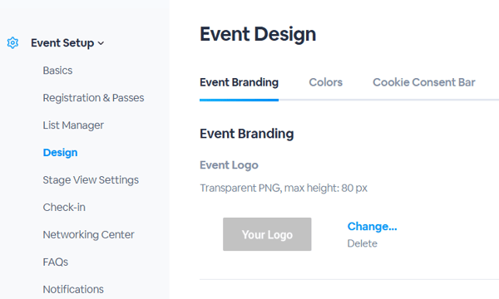Open the Cookie Consent Bar tab

[424, 82]
